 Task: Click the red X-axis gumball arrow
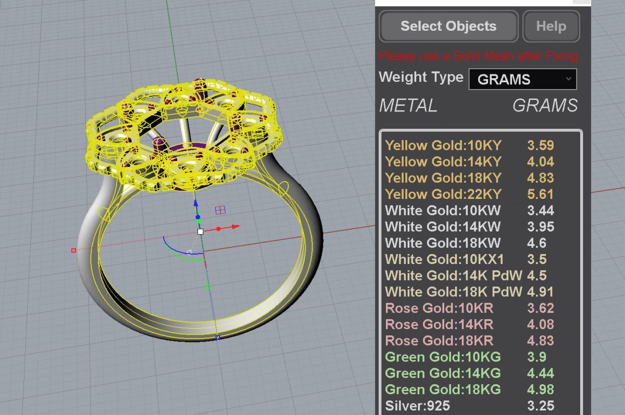point(235,227)
